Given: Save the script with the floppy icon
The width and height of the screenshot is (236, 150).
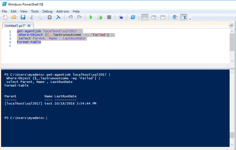Looking at the screenshot, I should 23,17.
